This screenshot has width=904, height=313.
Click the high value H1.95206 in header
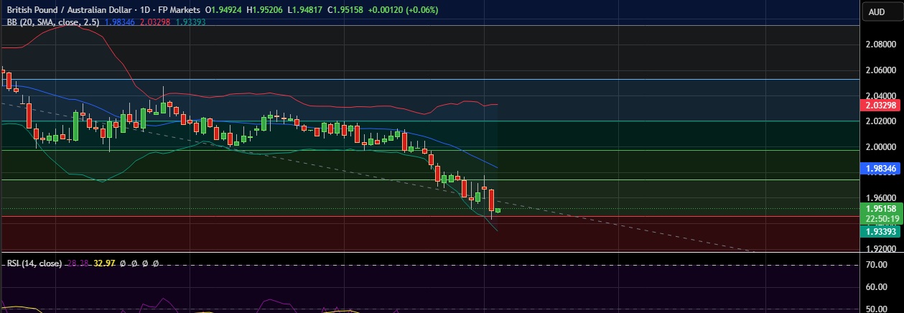tap(264, 10)
